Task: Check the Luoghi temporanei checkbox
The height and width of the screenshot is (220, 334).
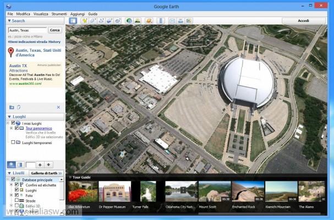Action: click(13, 142)
